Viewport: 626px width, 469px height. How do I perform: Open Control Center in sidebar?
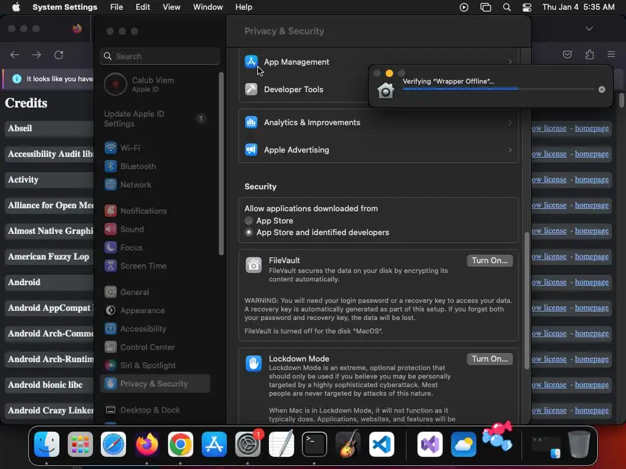156,347
